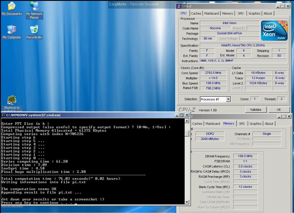Open Graphics tab in lower CPU-Z window
This screenshot has height=213, width=294.
click(255, 124)
